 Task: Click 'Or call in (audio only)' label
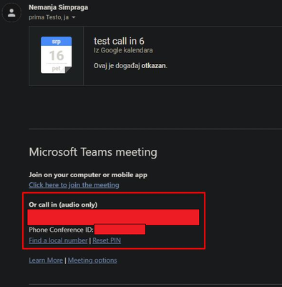(x=63, y=204)
